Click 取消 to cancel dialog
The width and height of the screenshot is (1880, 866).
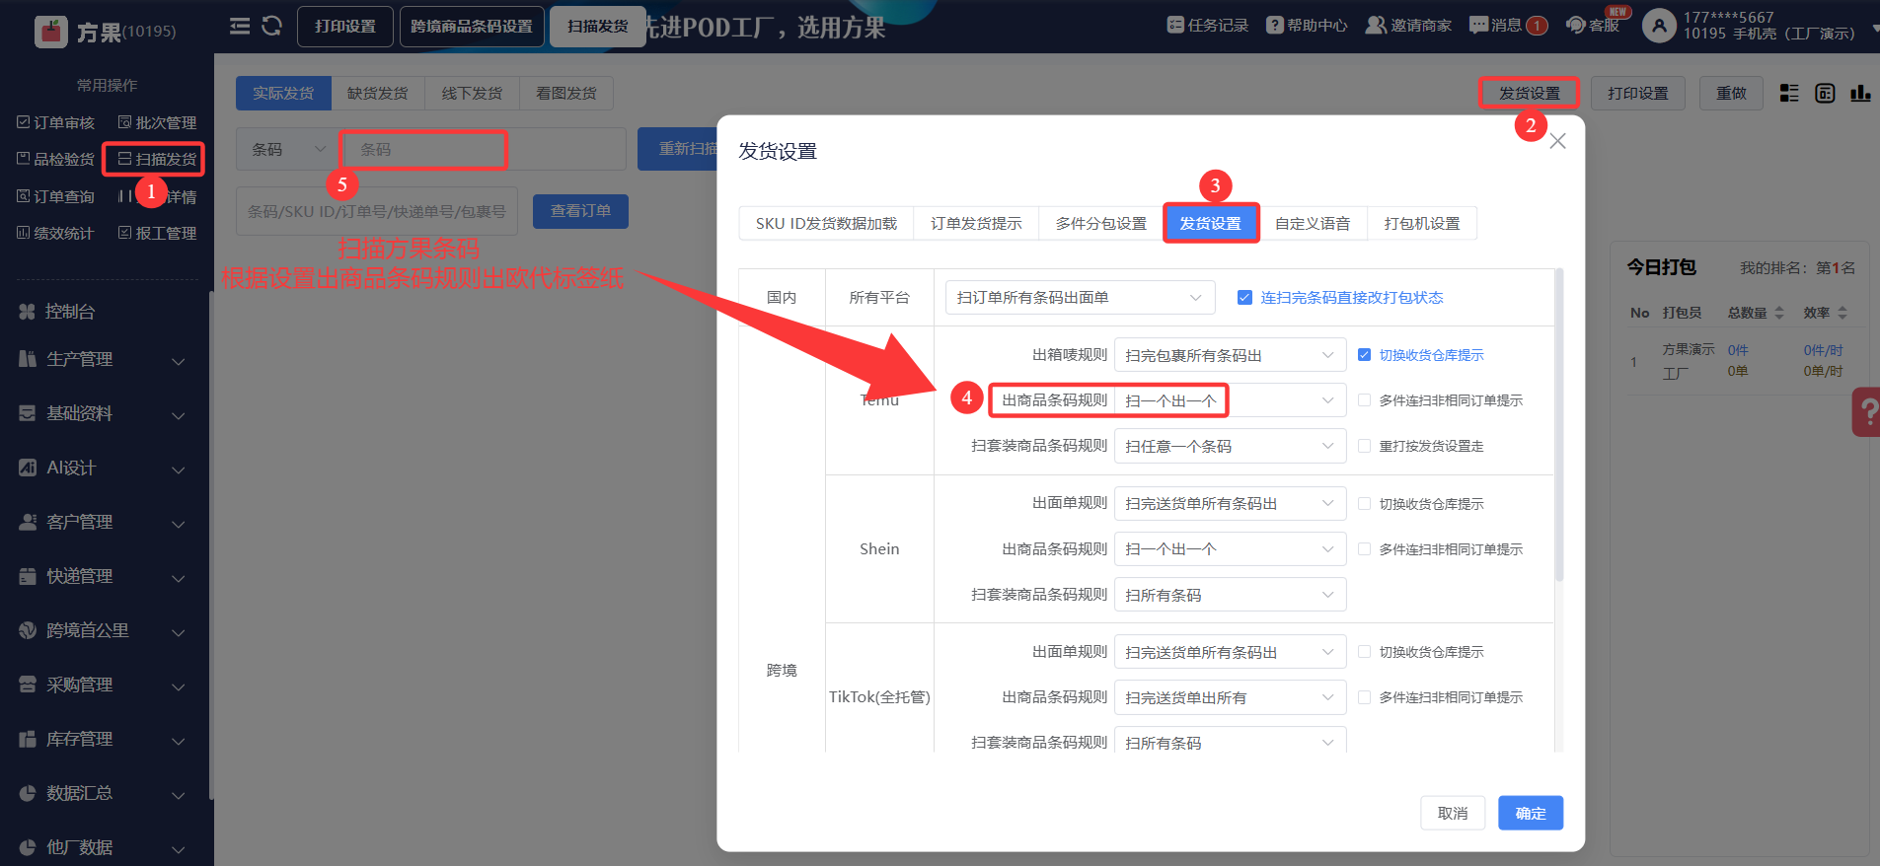click(x=1453, y=813)
